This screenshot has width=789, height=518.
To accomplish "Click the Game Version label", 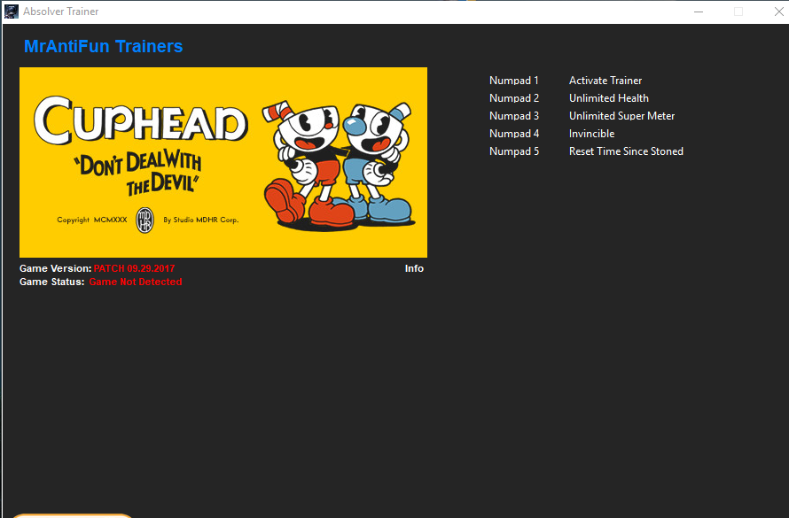I will point(55,268).
